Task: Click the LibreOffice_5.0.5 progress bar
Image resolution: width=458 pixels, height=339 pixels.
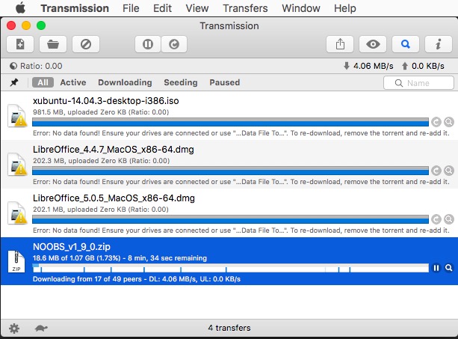Action: 230,219
